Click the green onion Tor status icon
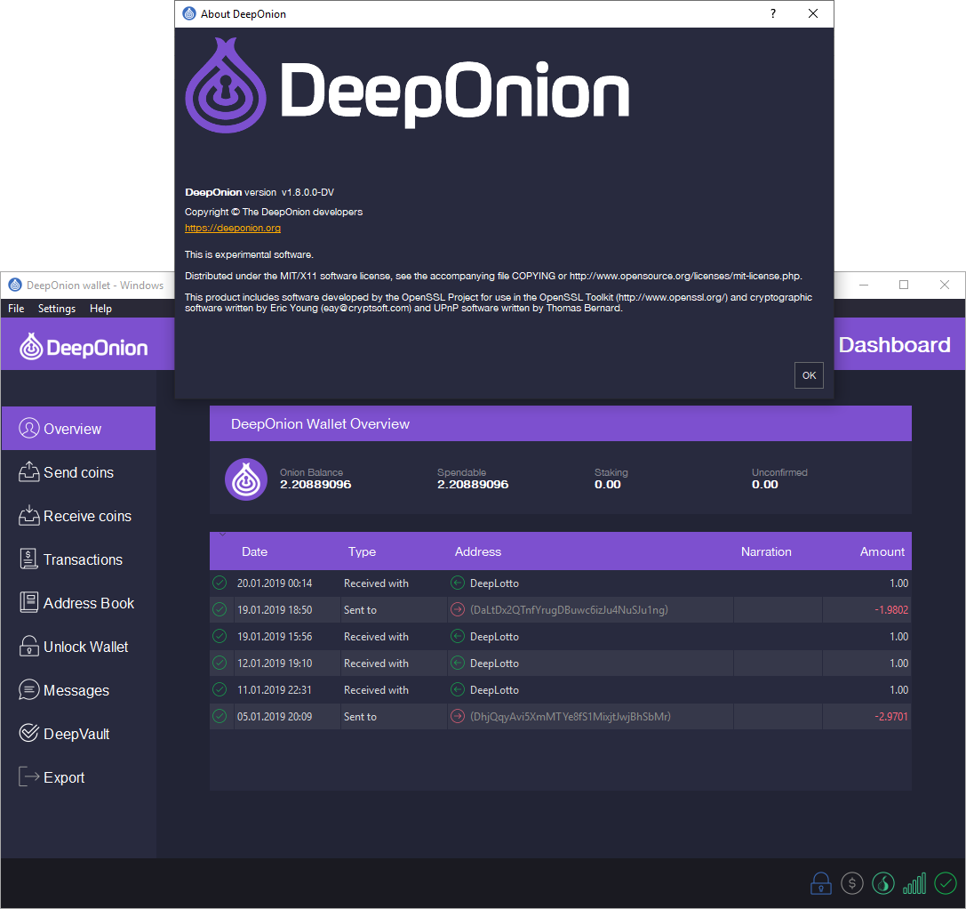 pos(883,883)
